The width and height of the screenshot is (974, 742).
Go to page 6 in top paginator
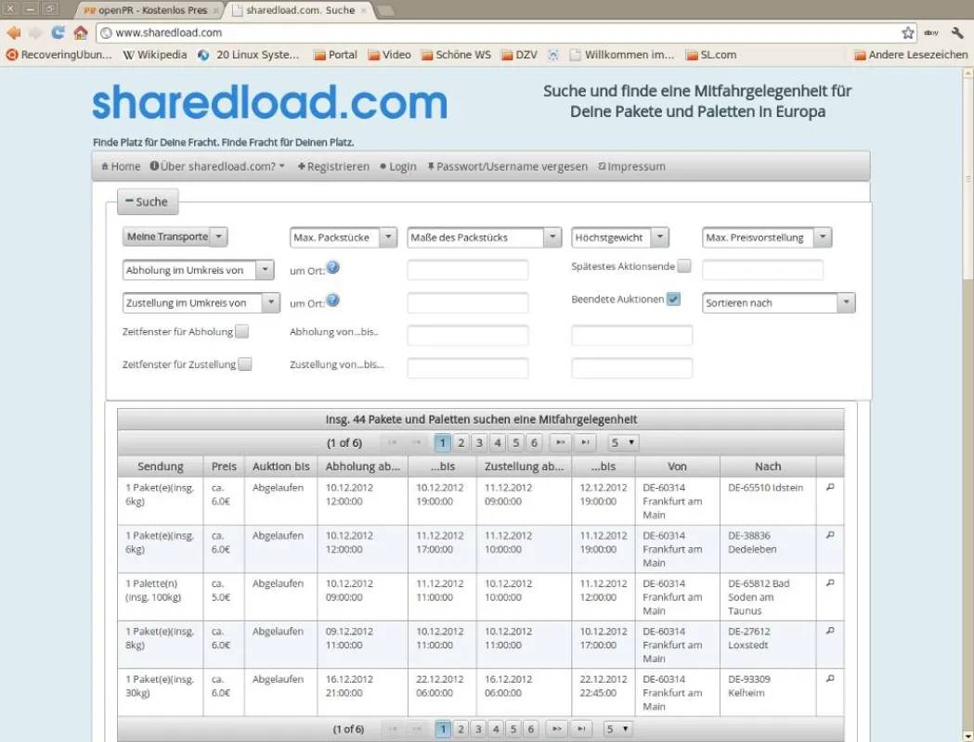tap(534, 442)
